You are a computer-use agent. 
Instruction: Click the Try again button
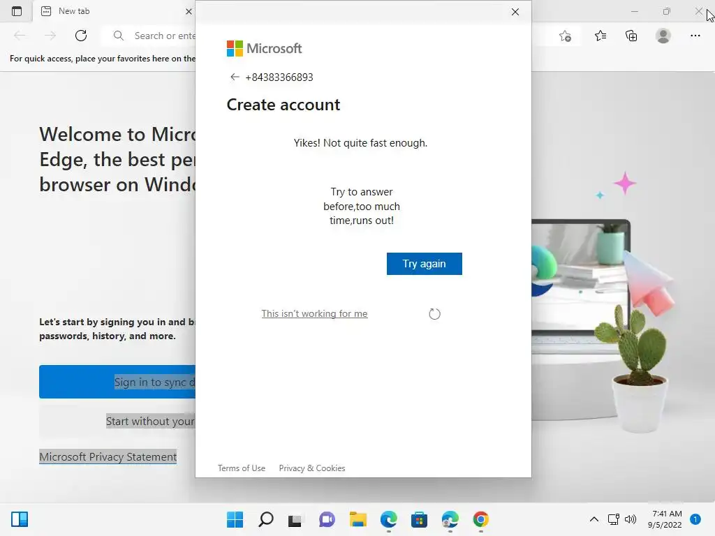424,263
